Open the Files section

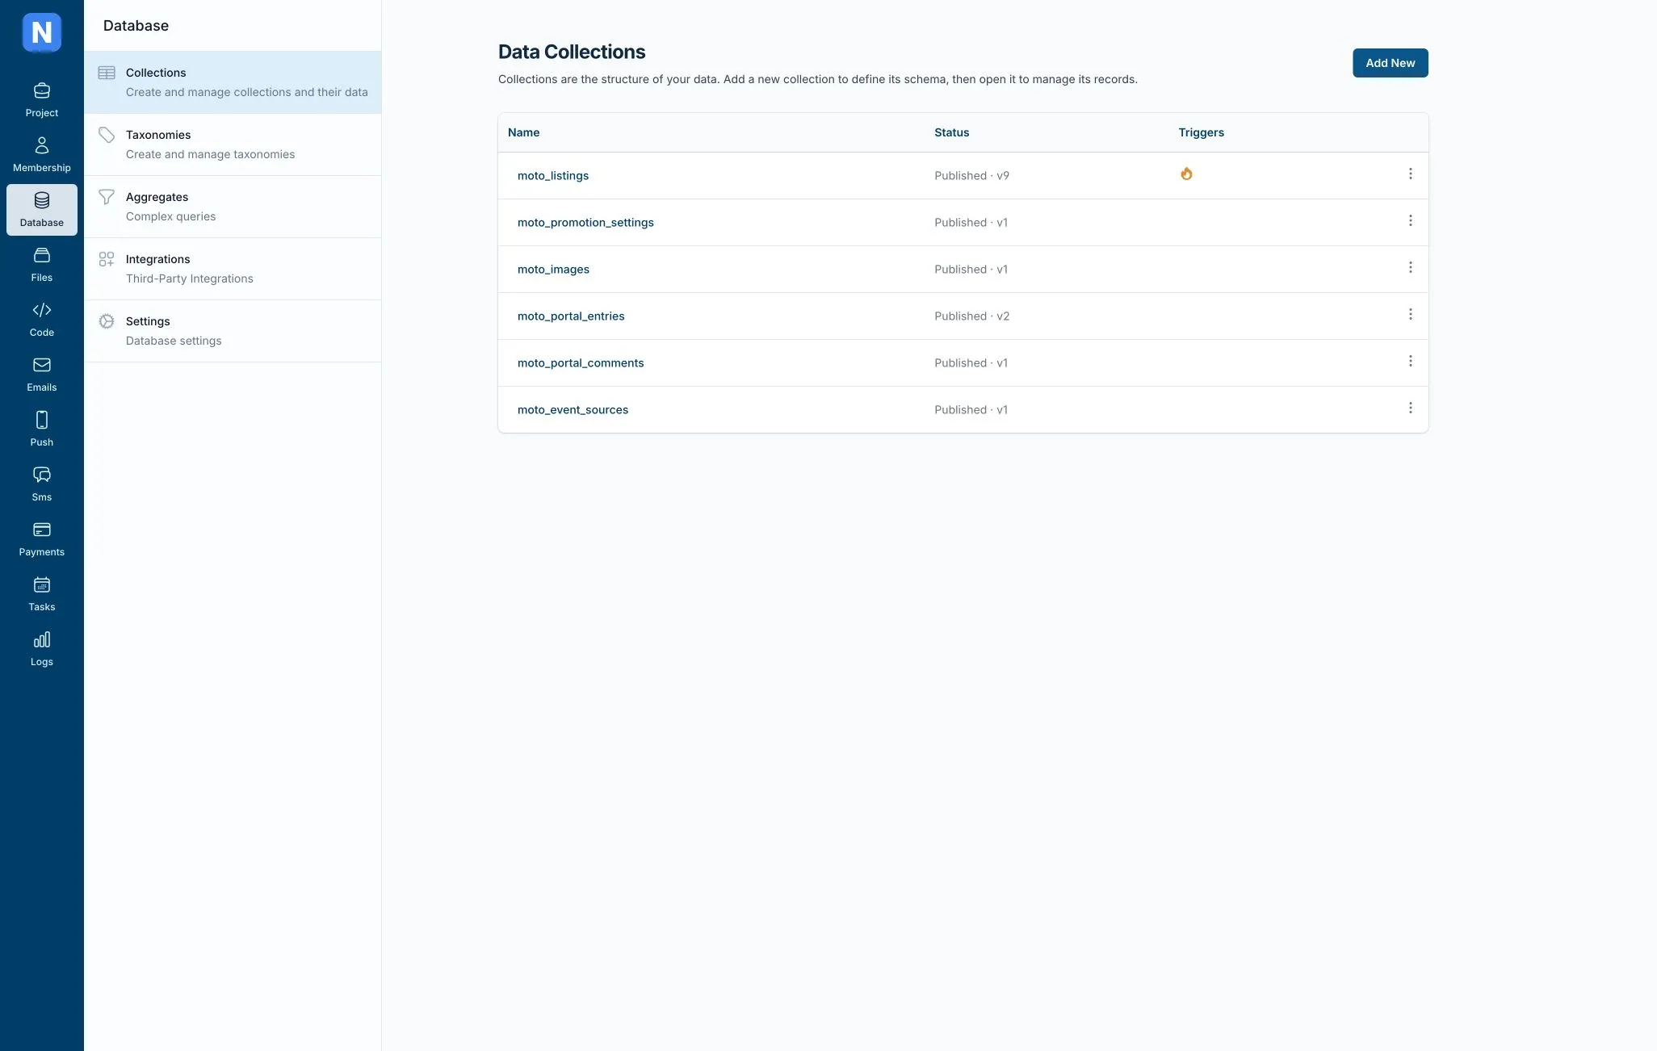42,265
